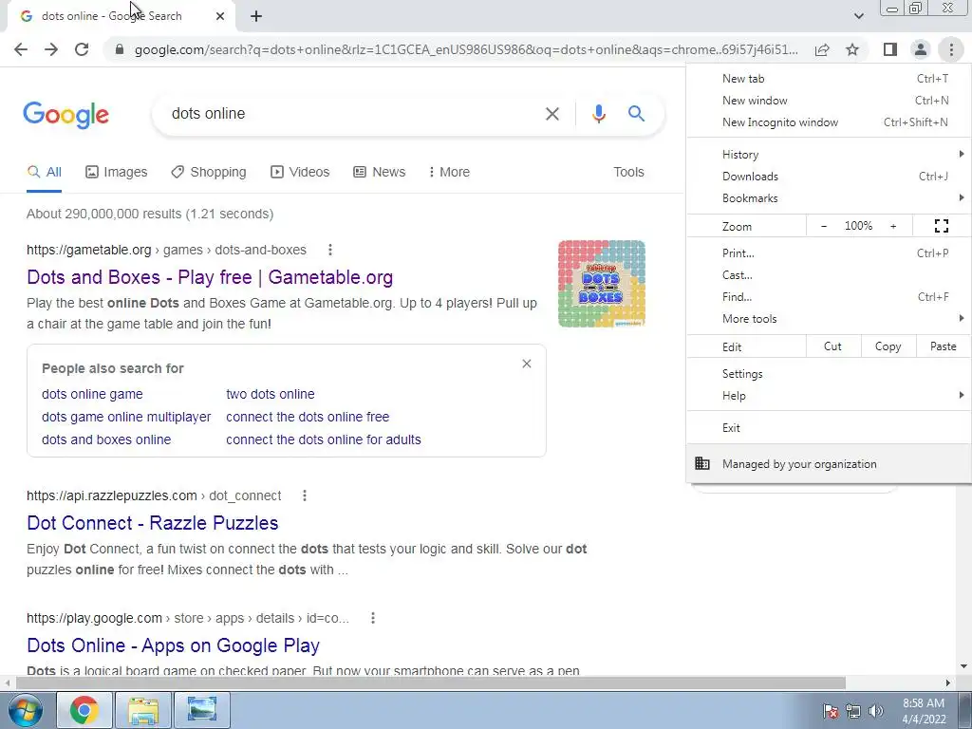Click Managed by your organization
This screenshot has width=972, height=729.
829,464
